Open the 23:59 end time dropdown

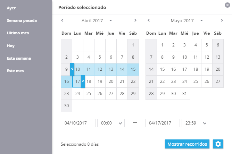click(x=195, y=123)
